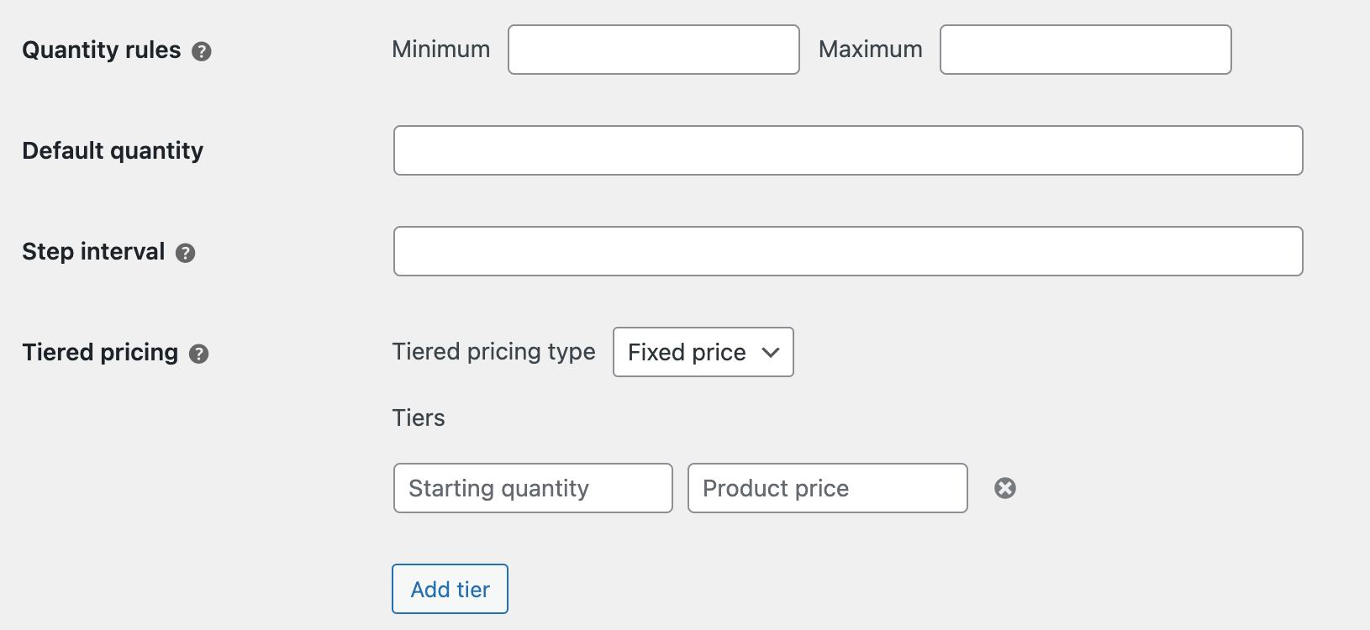Click the Maximum label
This screenshot has width=1370, height=630.
point(871,50)
